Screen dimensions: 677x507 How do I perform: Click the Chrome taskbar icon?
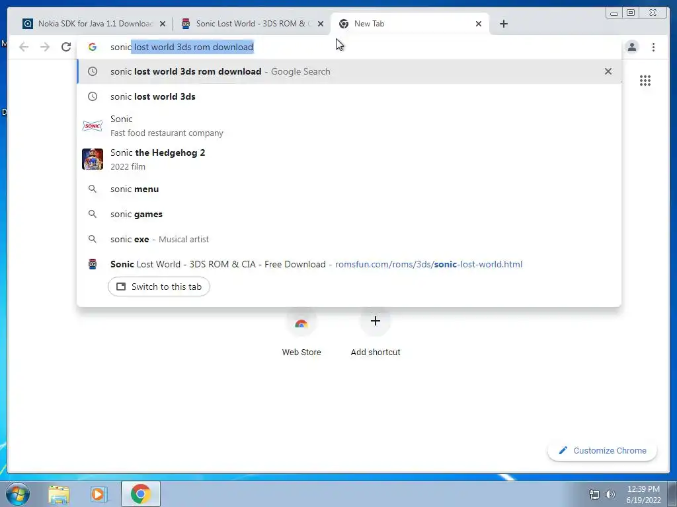[141, 494]
